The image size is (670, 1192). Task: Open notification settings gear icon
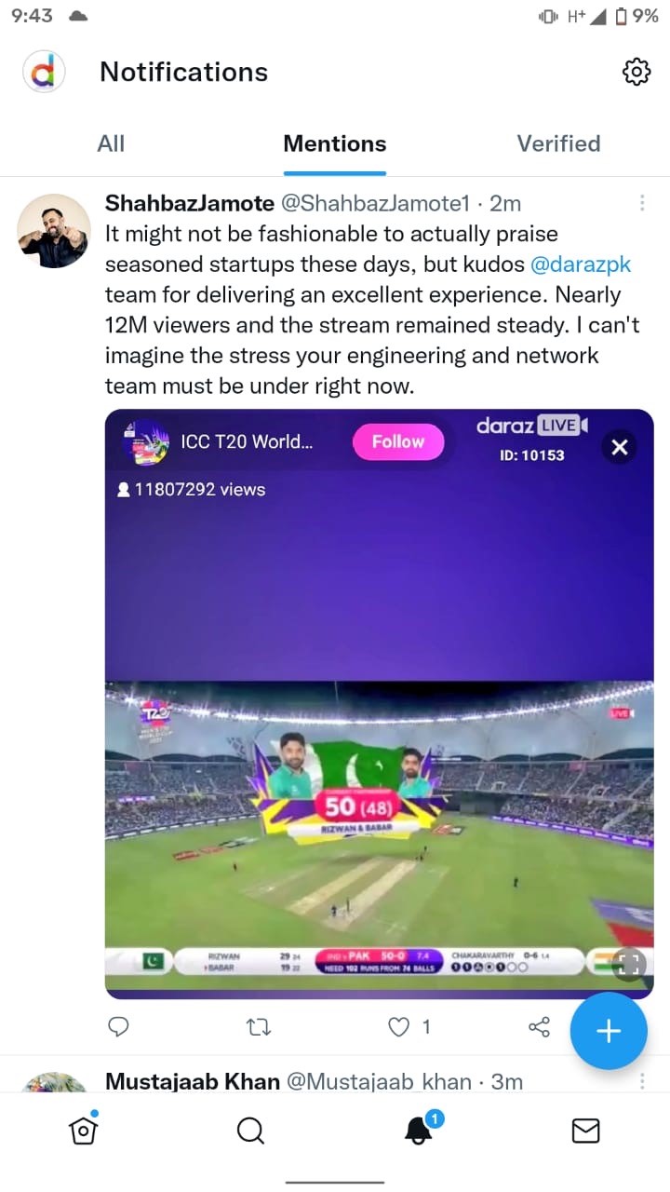pyautogui.click(x=636, y=72)
